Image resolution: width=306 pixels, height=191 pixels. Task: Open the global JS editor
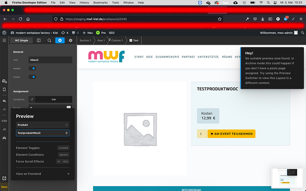4,129
